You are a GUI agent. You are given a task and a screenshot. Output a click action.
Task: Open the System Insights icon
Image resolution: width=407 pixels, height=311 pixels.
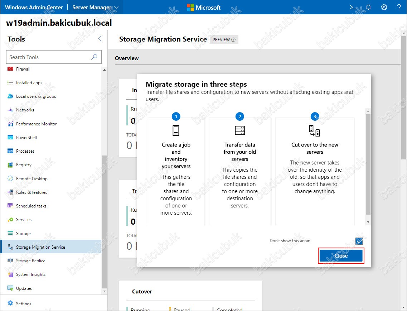[10, 274]
